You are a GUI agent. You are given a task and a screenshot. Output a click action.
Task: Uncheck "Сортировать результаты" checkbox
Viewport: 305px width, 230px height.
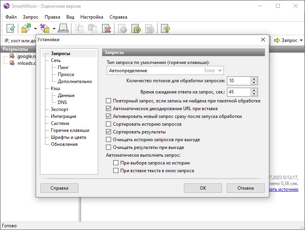109,132
